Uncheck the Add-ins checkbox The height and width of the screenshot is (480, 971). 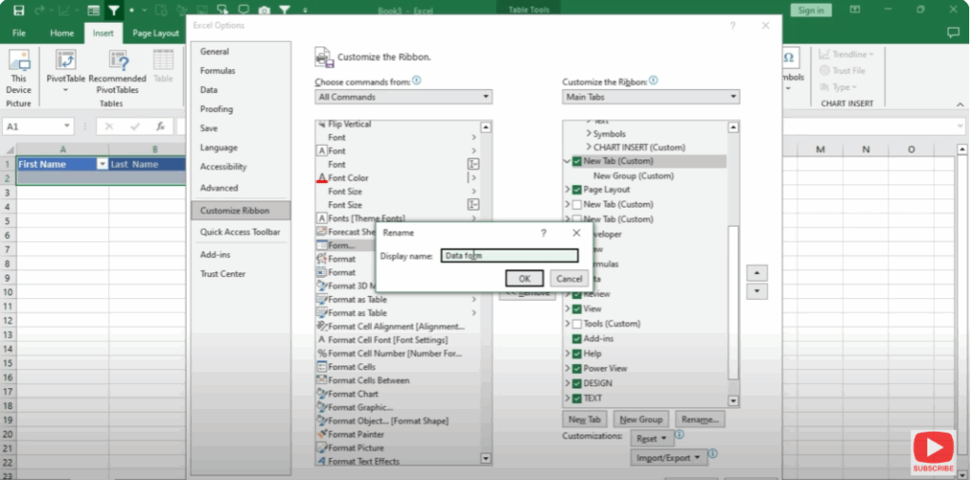577,339
